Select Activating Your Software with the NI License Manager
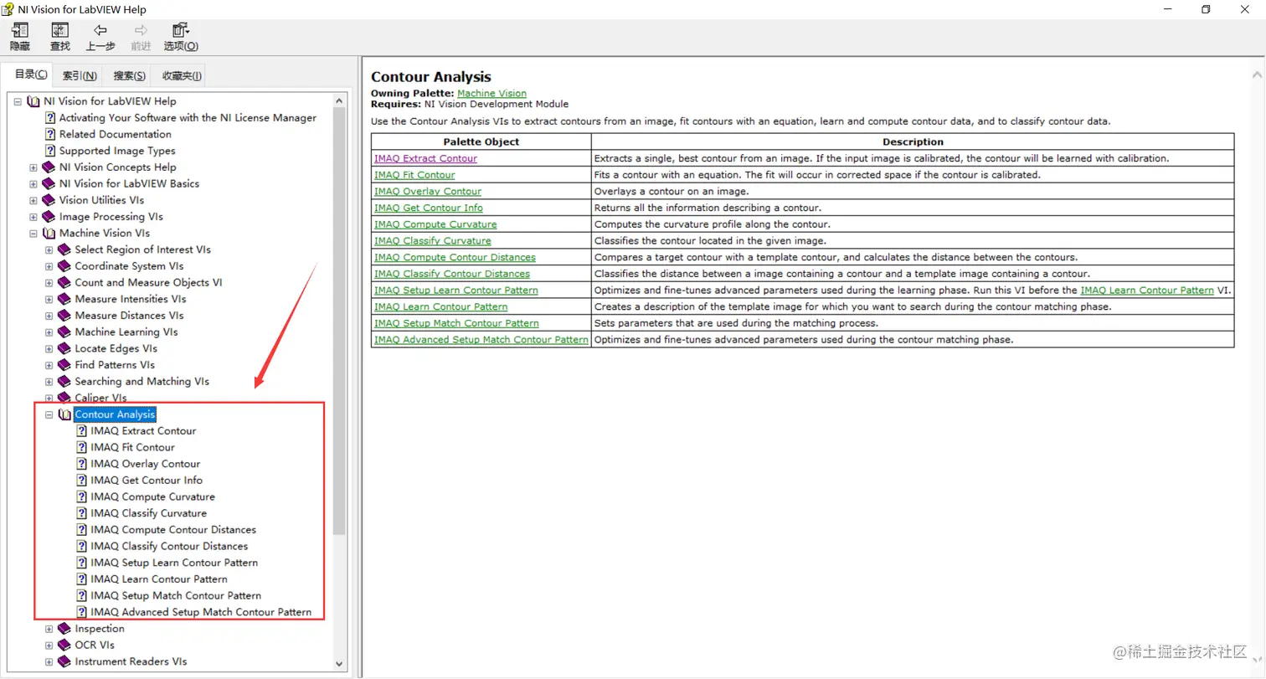 point(188,118)
